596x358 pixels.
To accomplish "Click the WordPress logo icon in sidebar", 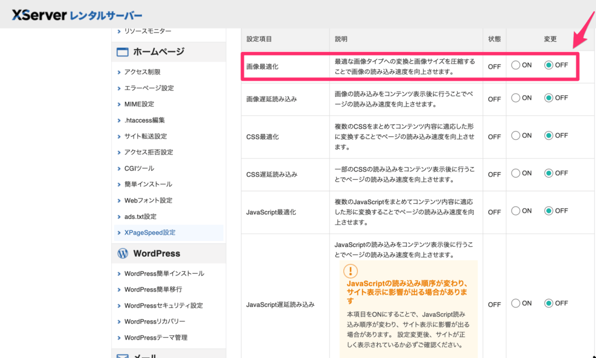I will click(x=122, y=254).
